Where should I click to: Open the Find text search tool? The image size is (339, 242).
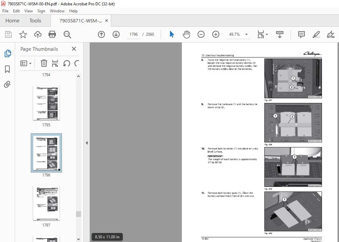point(67,34)
